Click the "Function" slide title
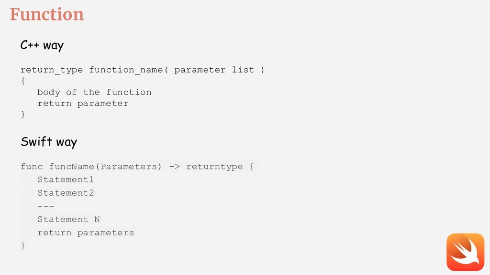 click(x=47, y=14)
